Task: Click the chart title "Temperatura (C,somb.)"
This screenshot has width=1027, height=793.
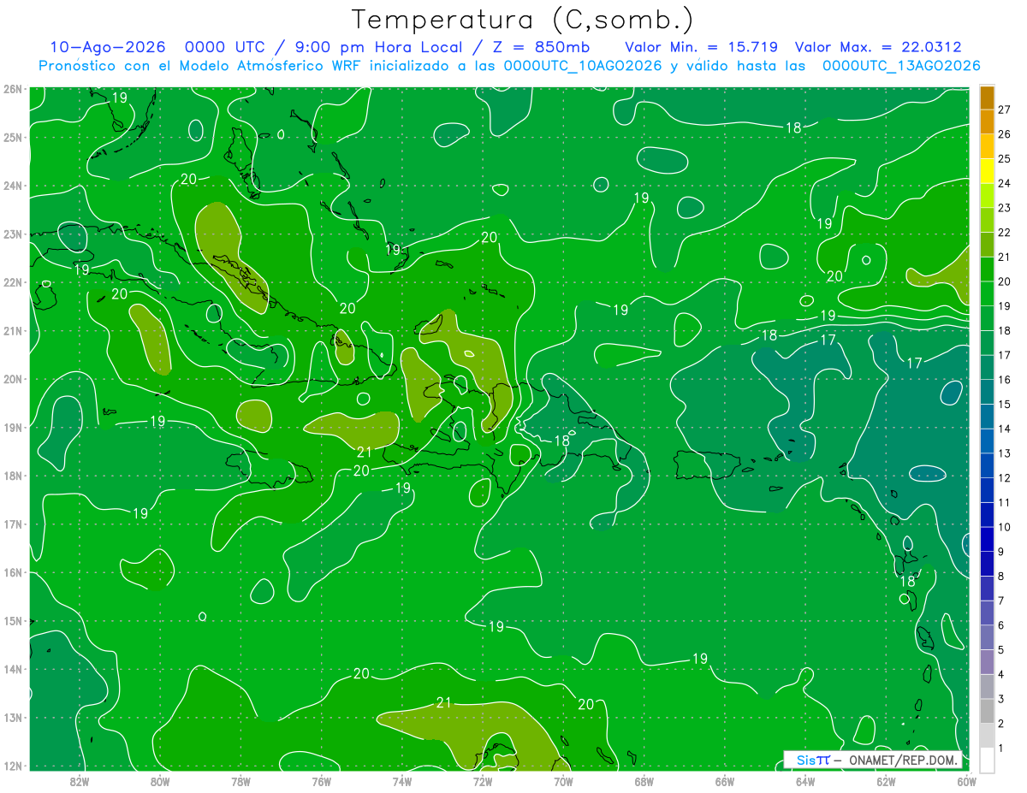Action: pyautogui.click(x=522, y=20)
